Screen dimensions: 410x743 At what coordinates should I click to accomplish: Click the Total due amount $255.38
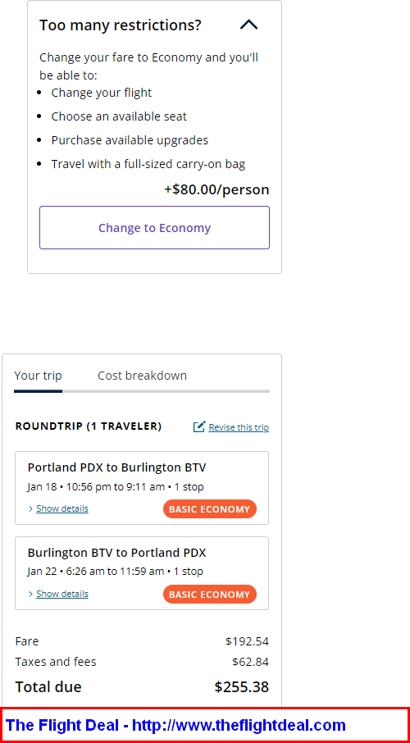tap(242, 686)
